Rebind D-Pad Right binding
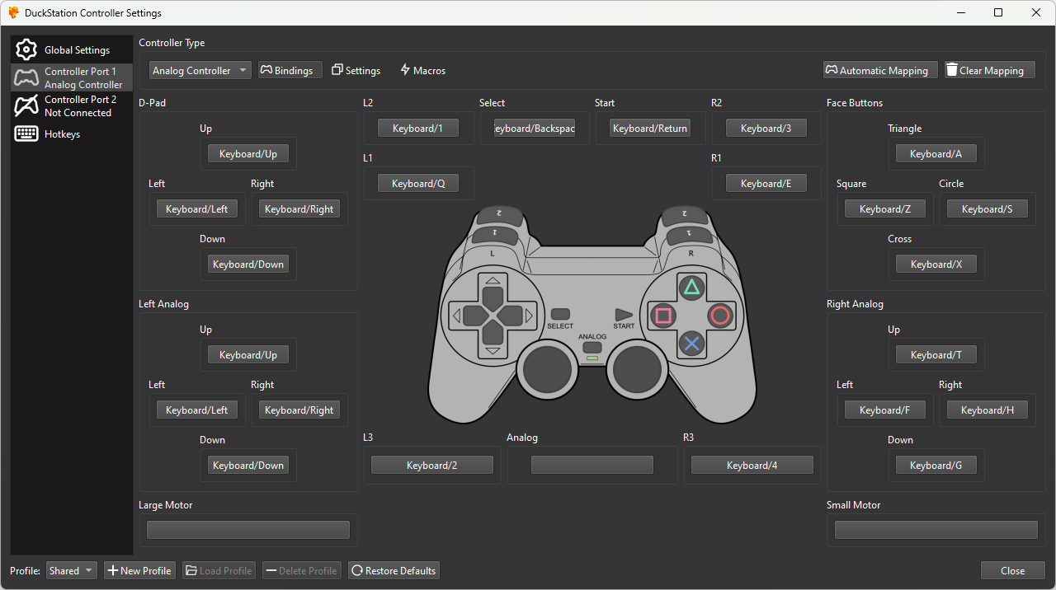Screen dimensions: 1056x590 pyautogui.click(x=299, y=209)
